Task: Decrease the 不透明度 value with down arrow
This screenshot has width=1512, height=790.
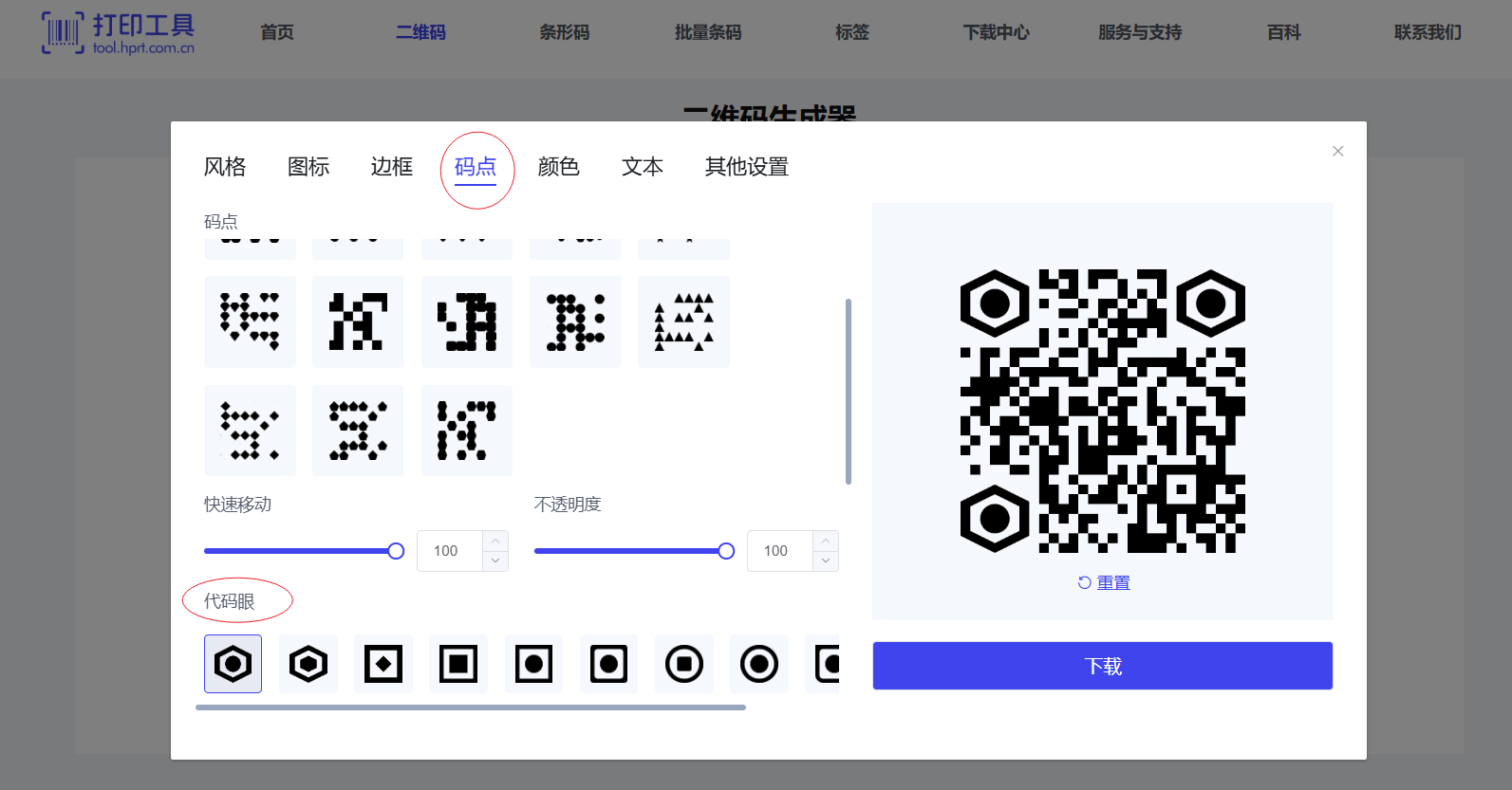Action: coord(826,561)
